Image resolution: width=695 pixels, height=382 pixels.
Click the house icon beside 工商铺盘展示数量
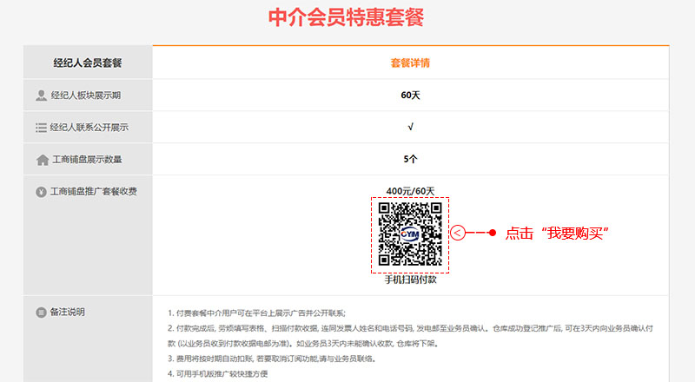42,160
